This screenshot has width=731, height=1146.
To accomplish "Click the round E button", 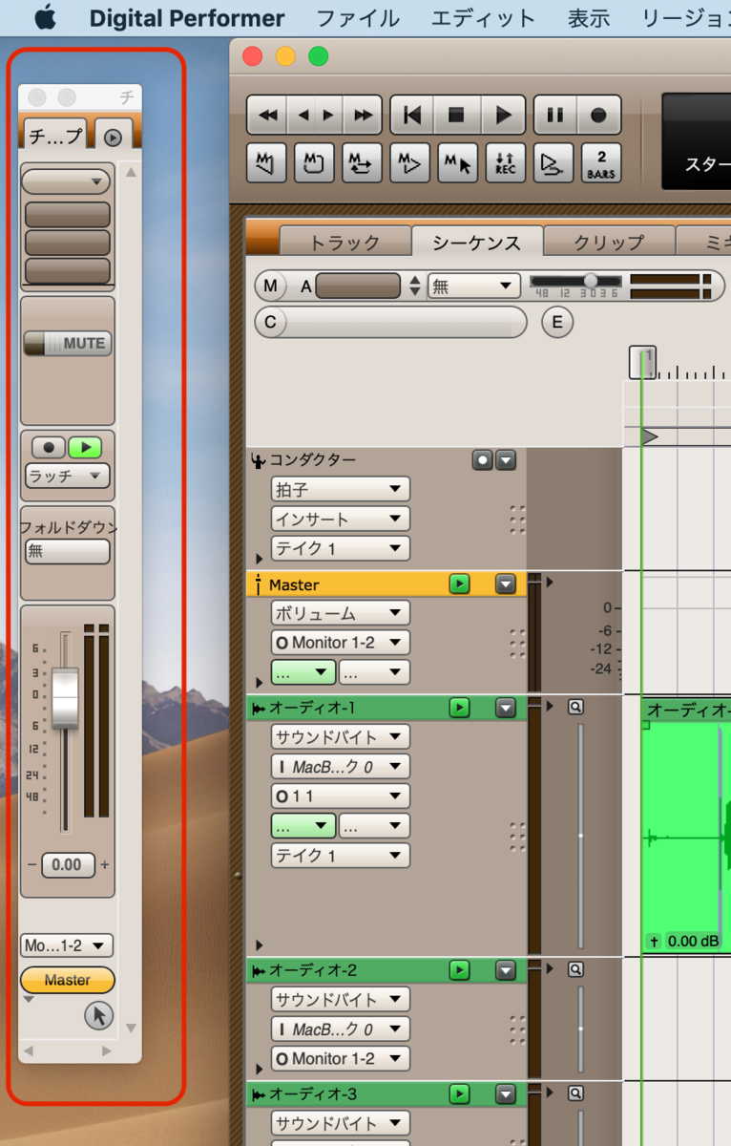I will tap(557, 322).
